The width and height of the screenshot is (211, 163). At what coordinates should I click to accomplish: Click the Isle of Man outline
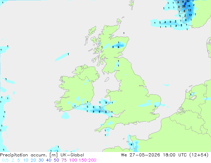[107, 80]
